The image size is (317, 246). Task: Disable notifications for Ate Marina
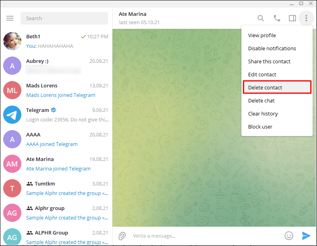coord(272,48)
